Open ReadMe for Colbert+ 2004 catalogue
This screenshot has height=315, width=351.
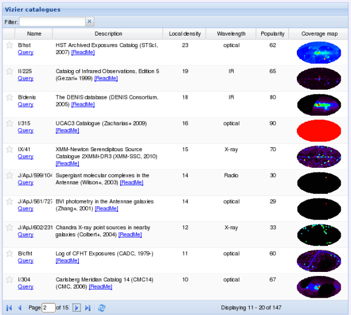coord(130,235)
